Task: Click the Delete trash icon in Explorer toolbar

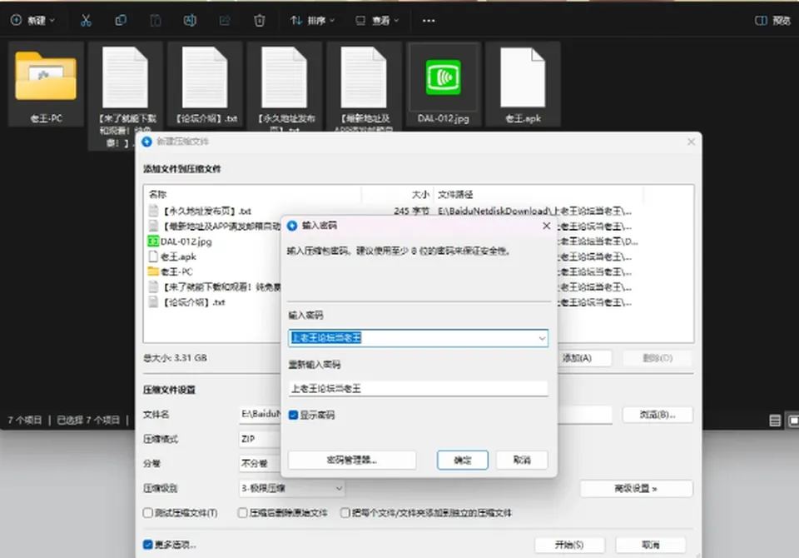Action: (260, 20)
